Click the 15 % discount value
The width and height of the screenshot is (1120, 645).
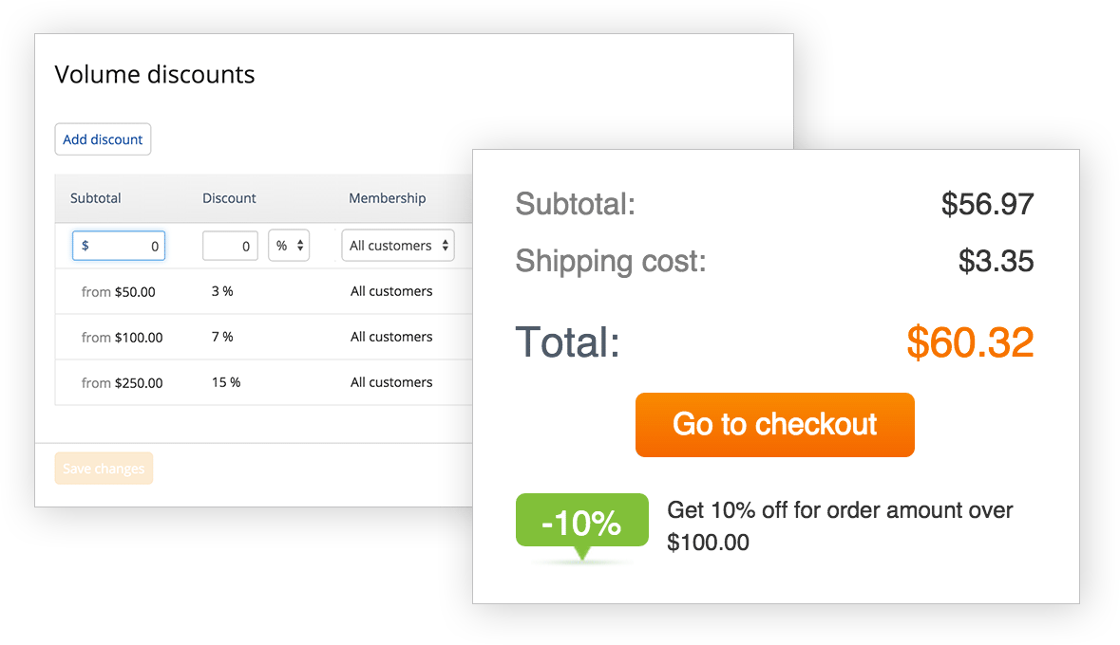click(x=226, y=382)
